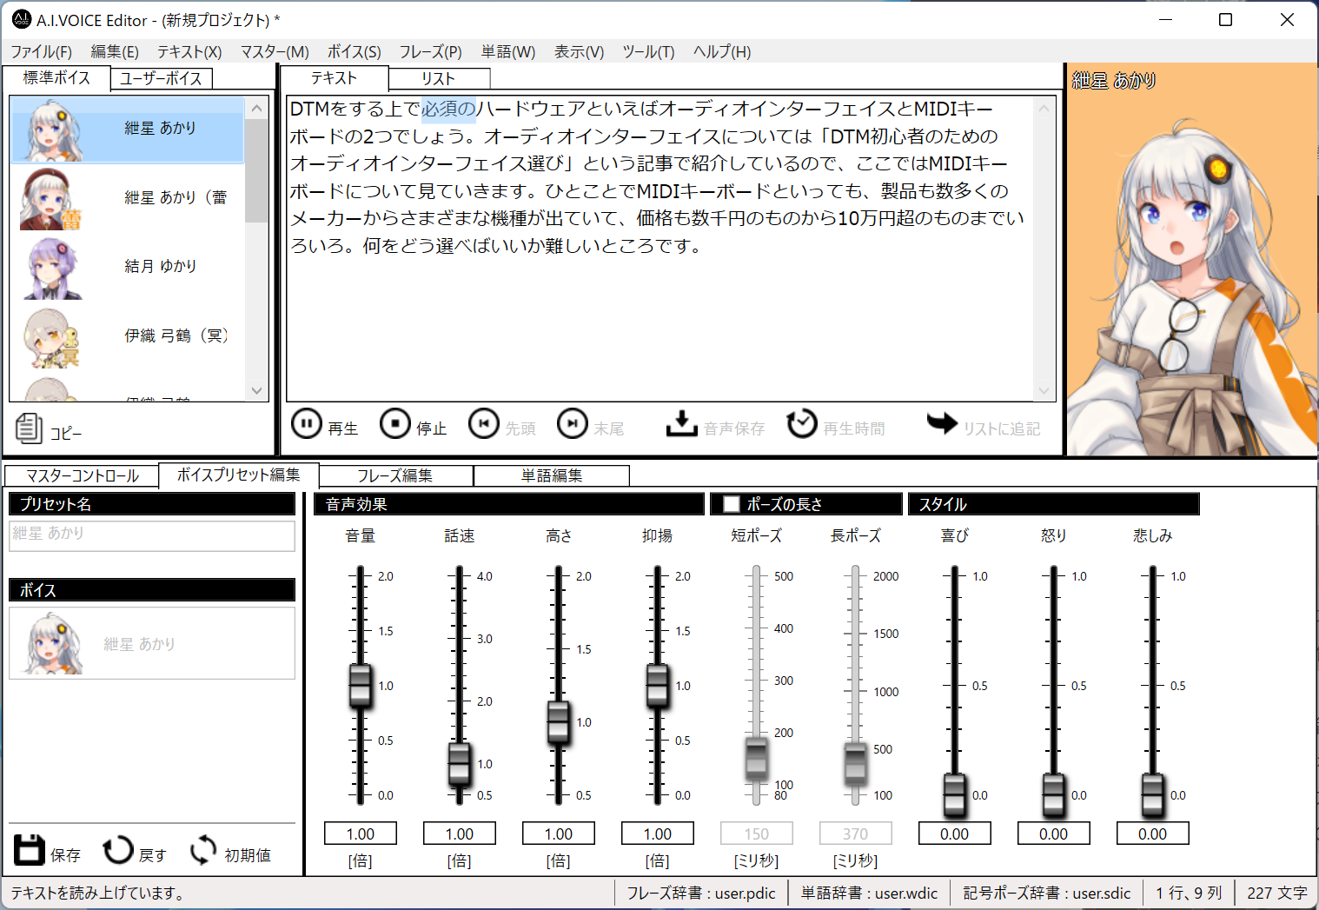This screenshot has width=1319, height=910.
Task: Switch to the ユーザーボイス tab
Action: click(162, 79)
